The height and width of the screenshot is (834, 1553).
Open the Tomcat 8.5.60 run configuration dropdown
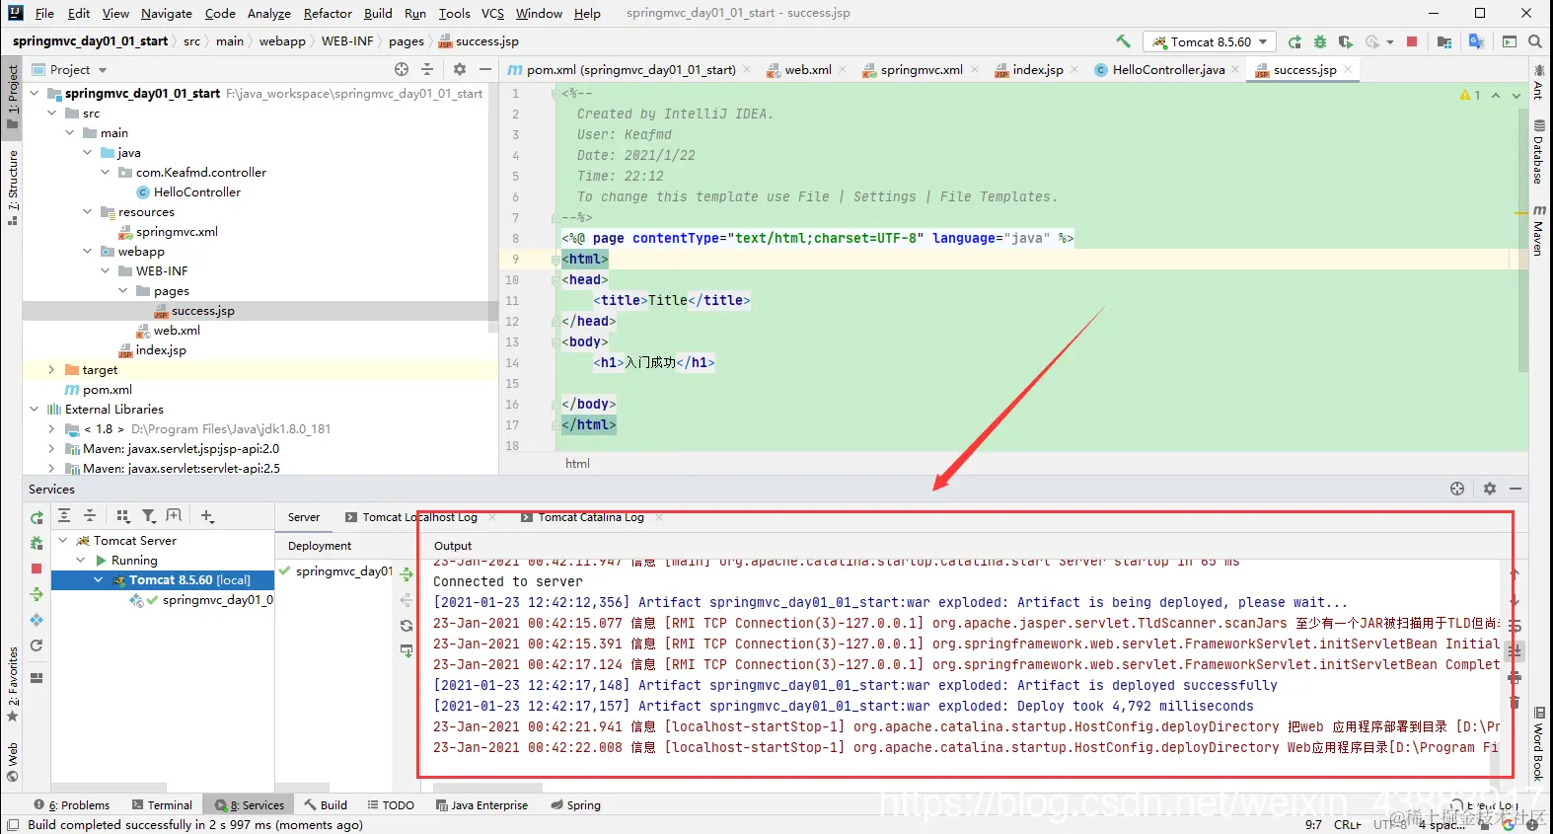(1210, 41)
